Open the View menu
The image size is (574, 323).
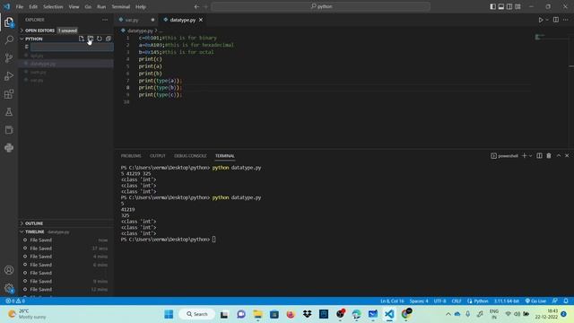74,6
